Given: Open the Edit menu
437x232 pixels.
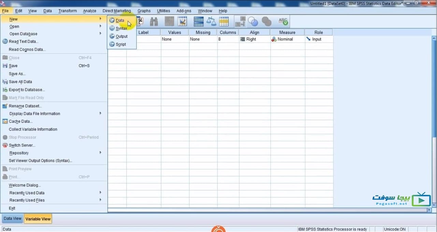Looking at the screenshot, I should coord(19,11).
